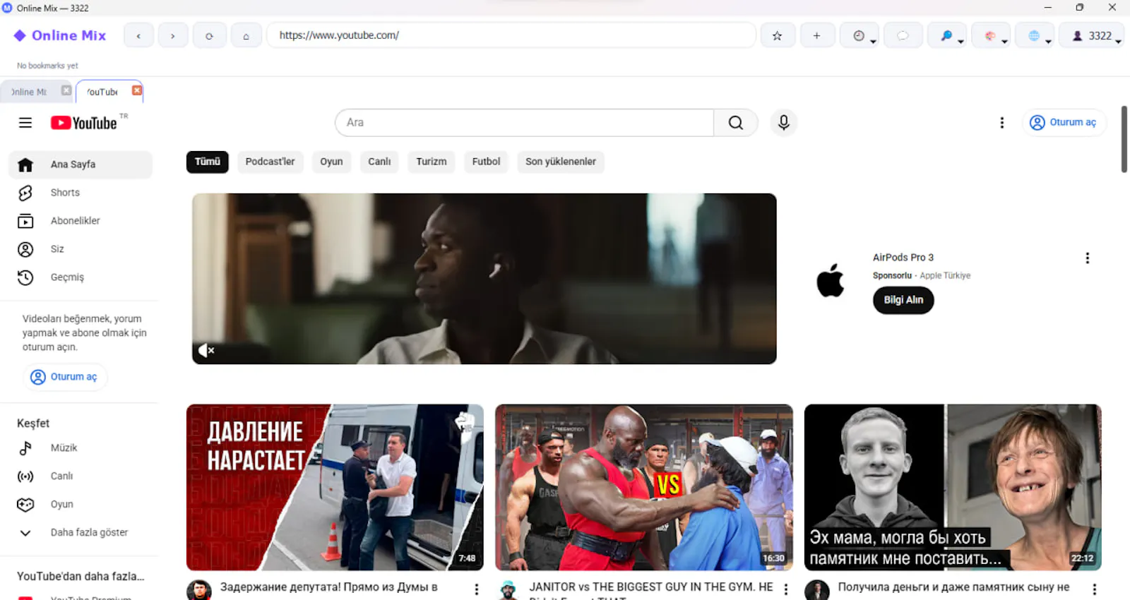This screenshot has width=1130, height=600.
Task: Open a new tab with the plus icon
Action: click(817, 35)
